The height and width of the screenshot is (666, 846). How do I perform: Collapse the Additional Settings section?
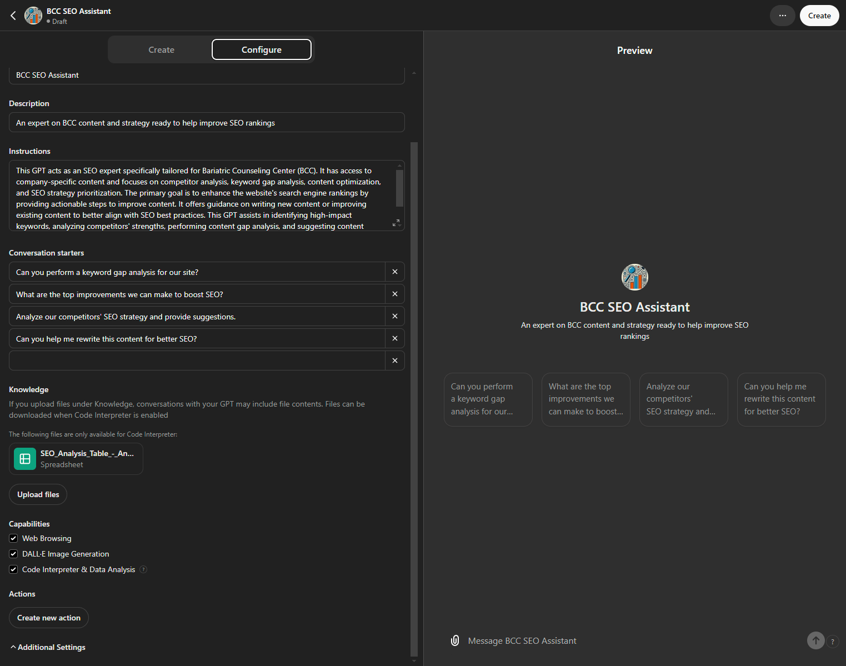48,647
